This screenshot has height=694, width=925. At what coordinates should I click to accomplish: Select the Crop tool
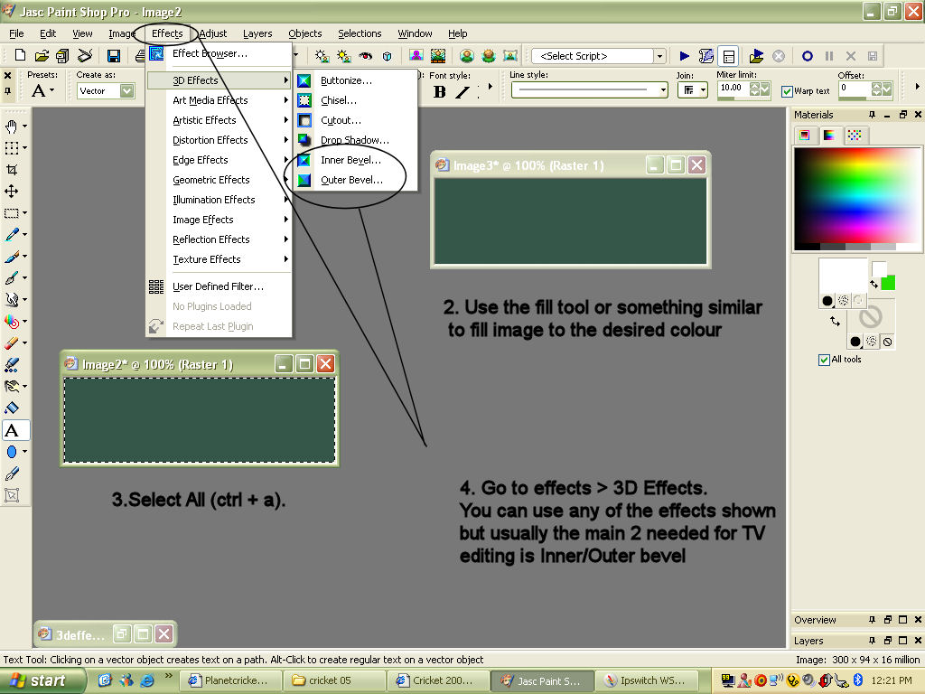coord(12,169)
